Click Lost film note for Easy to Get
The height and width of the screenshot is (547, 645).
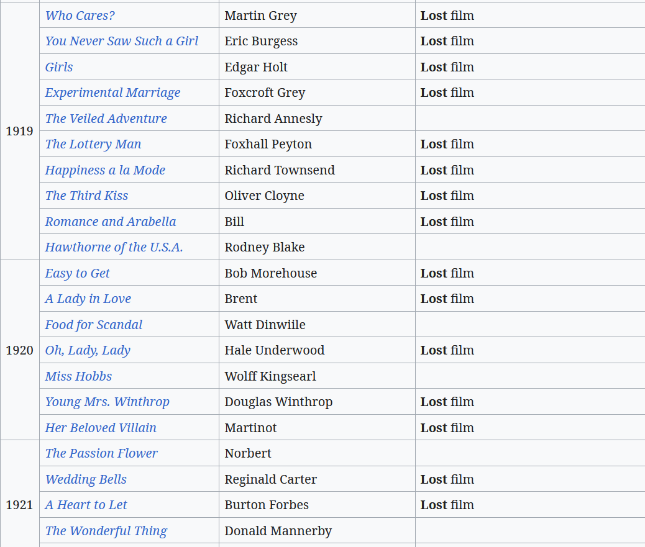(447, 273)
